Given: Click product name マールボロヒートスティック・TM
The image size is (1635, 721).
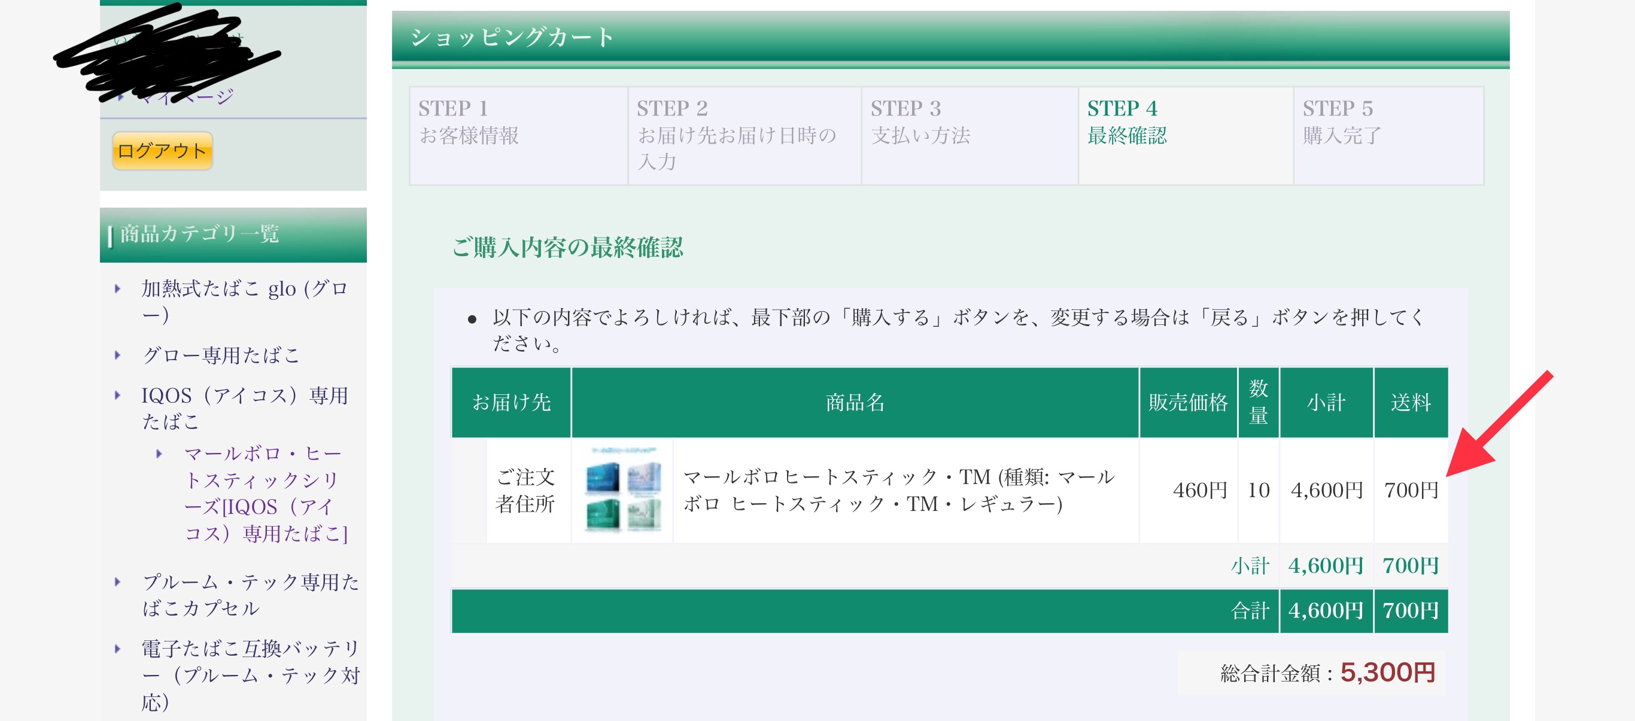Looking at the screenshot, I should [898, 490].
